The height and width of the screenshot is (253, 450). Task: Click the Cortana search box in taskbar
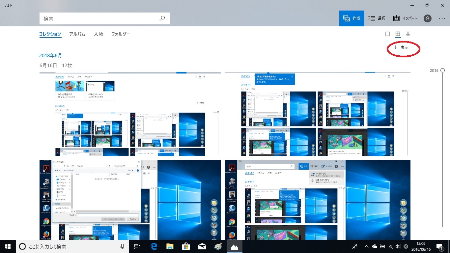72,246
